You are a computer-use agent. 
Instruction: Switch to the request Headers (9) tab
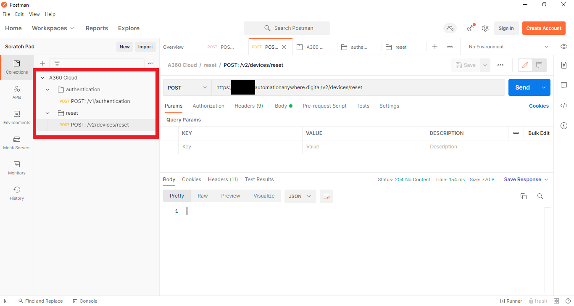pyautogui.click(x=249, y=106)
